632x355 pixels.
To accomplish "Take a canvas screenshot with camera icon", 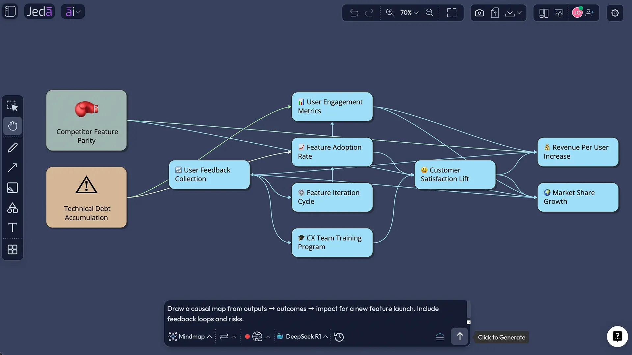I will click(479, 13).
